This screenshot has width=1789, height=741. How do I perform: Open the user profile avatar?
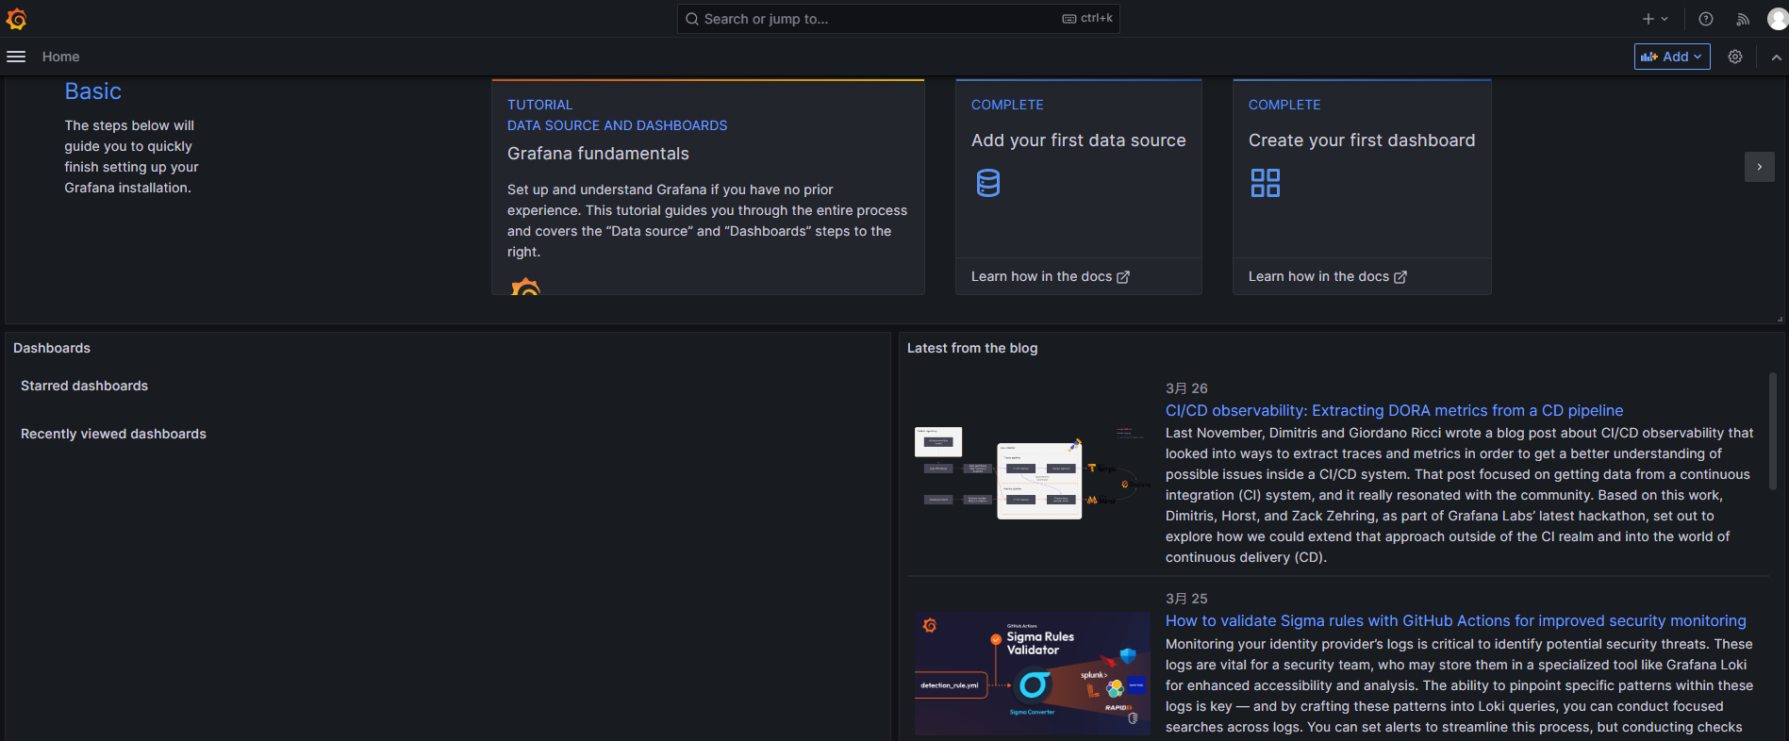1777,19
